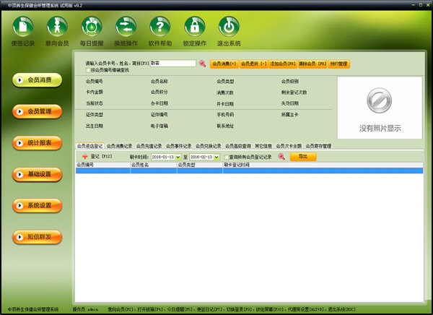This screenshot has width=433, height=315.
Task: Open the 短信群发 sidebar button
Action: click(x=37, y=237)
